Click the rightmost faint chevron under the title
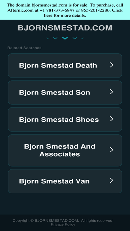Screen dimensions: 130x231 [x=83, y=38]
